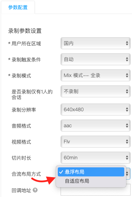This screenshot has height=197, width=132.
Task: Click the arrows icon of 合流布局方式 dropdown
Action: coord(127,174)
